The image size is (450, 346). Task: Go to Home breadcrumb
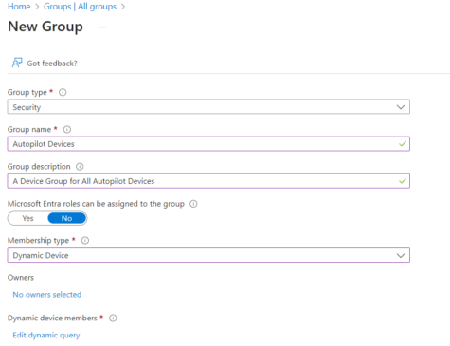[x=19, y=7]
